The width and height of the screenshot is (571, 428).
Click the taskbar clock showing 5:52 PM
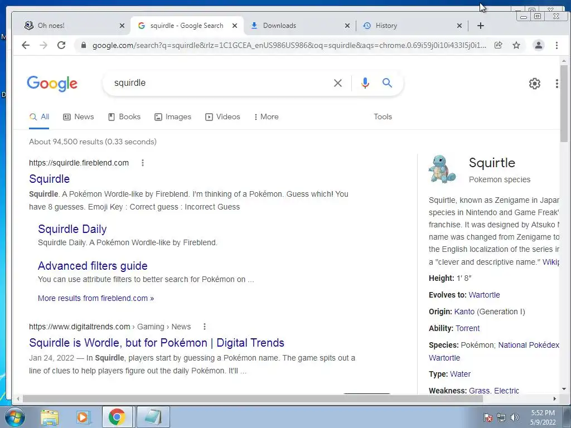pos(543,417)
